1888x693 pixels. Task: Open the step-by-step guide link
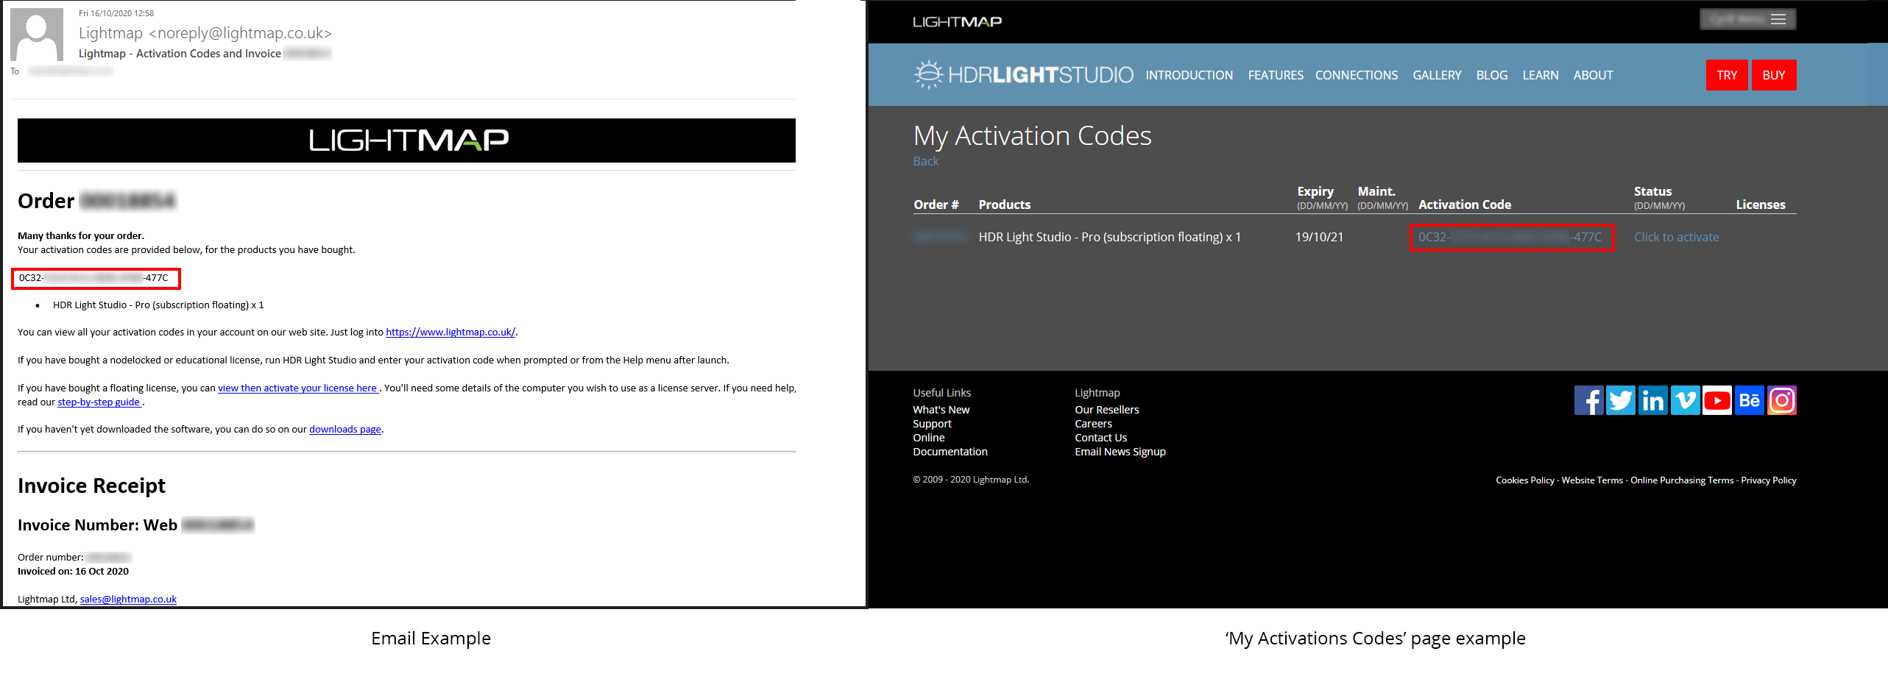tap(99, 402)
